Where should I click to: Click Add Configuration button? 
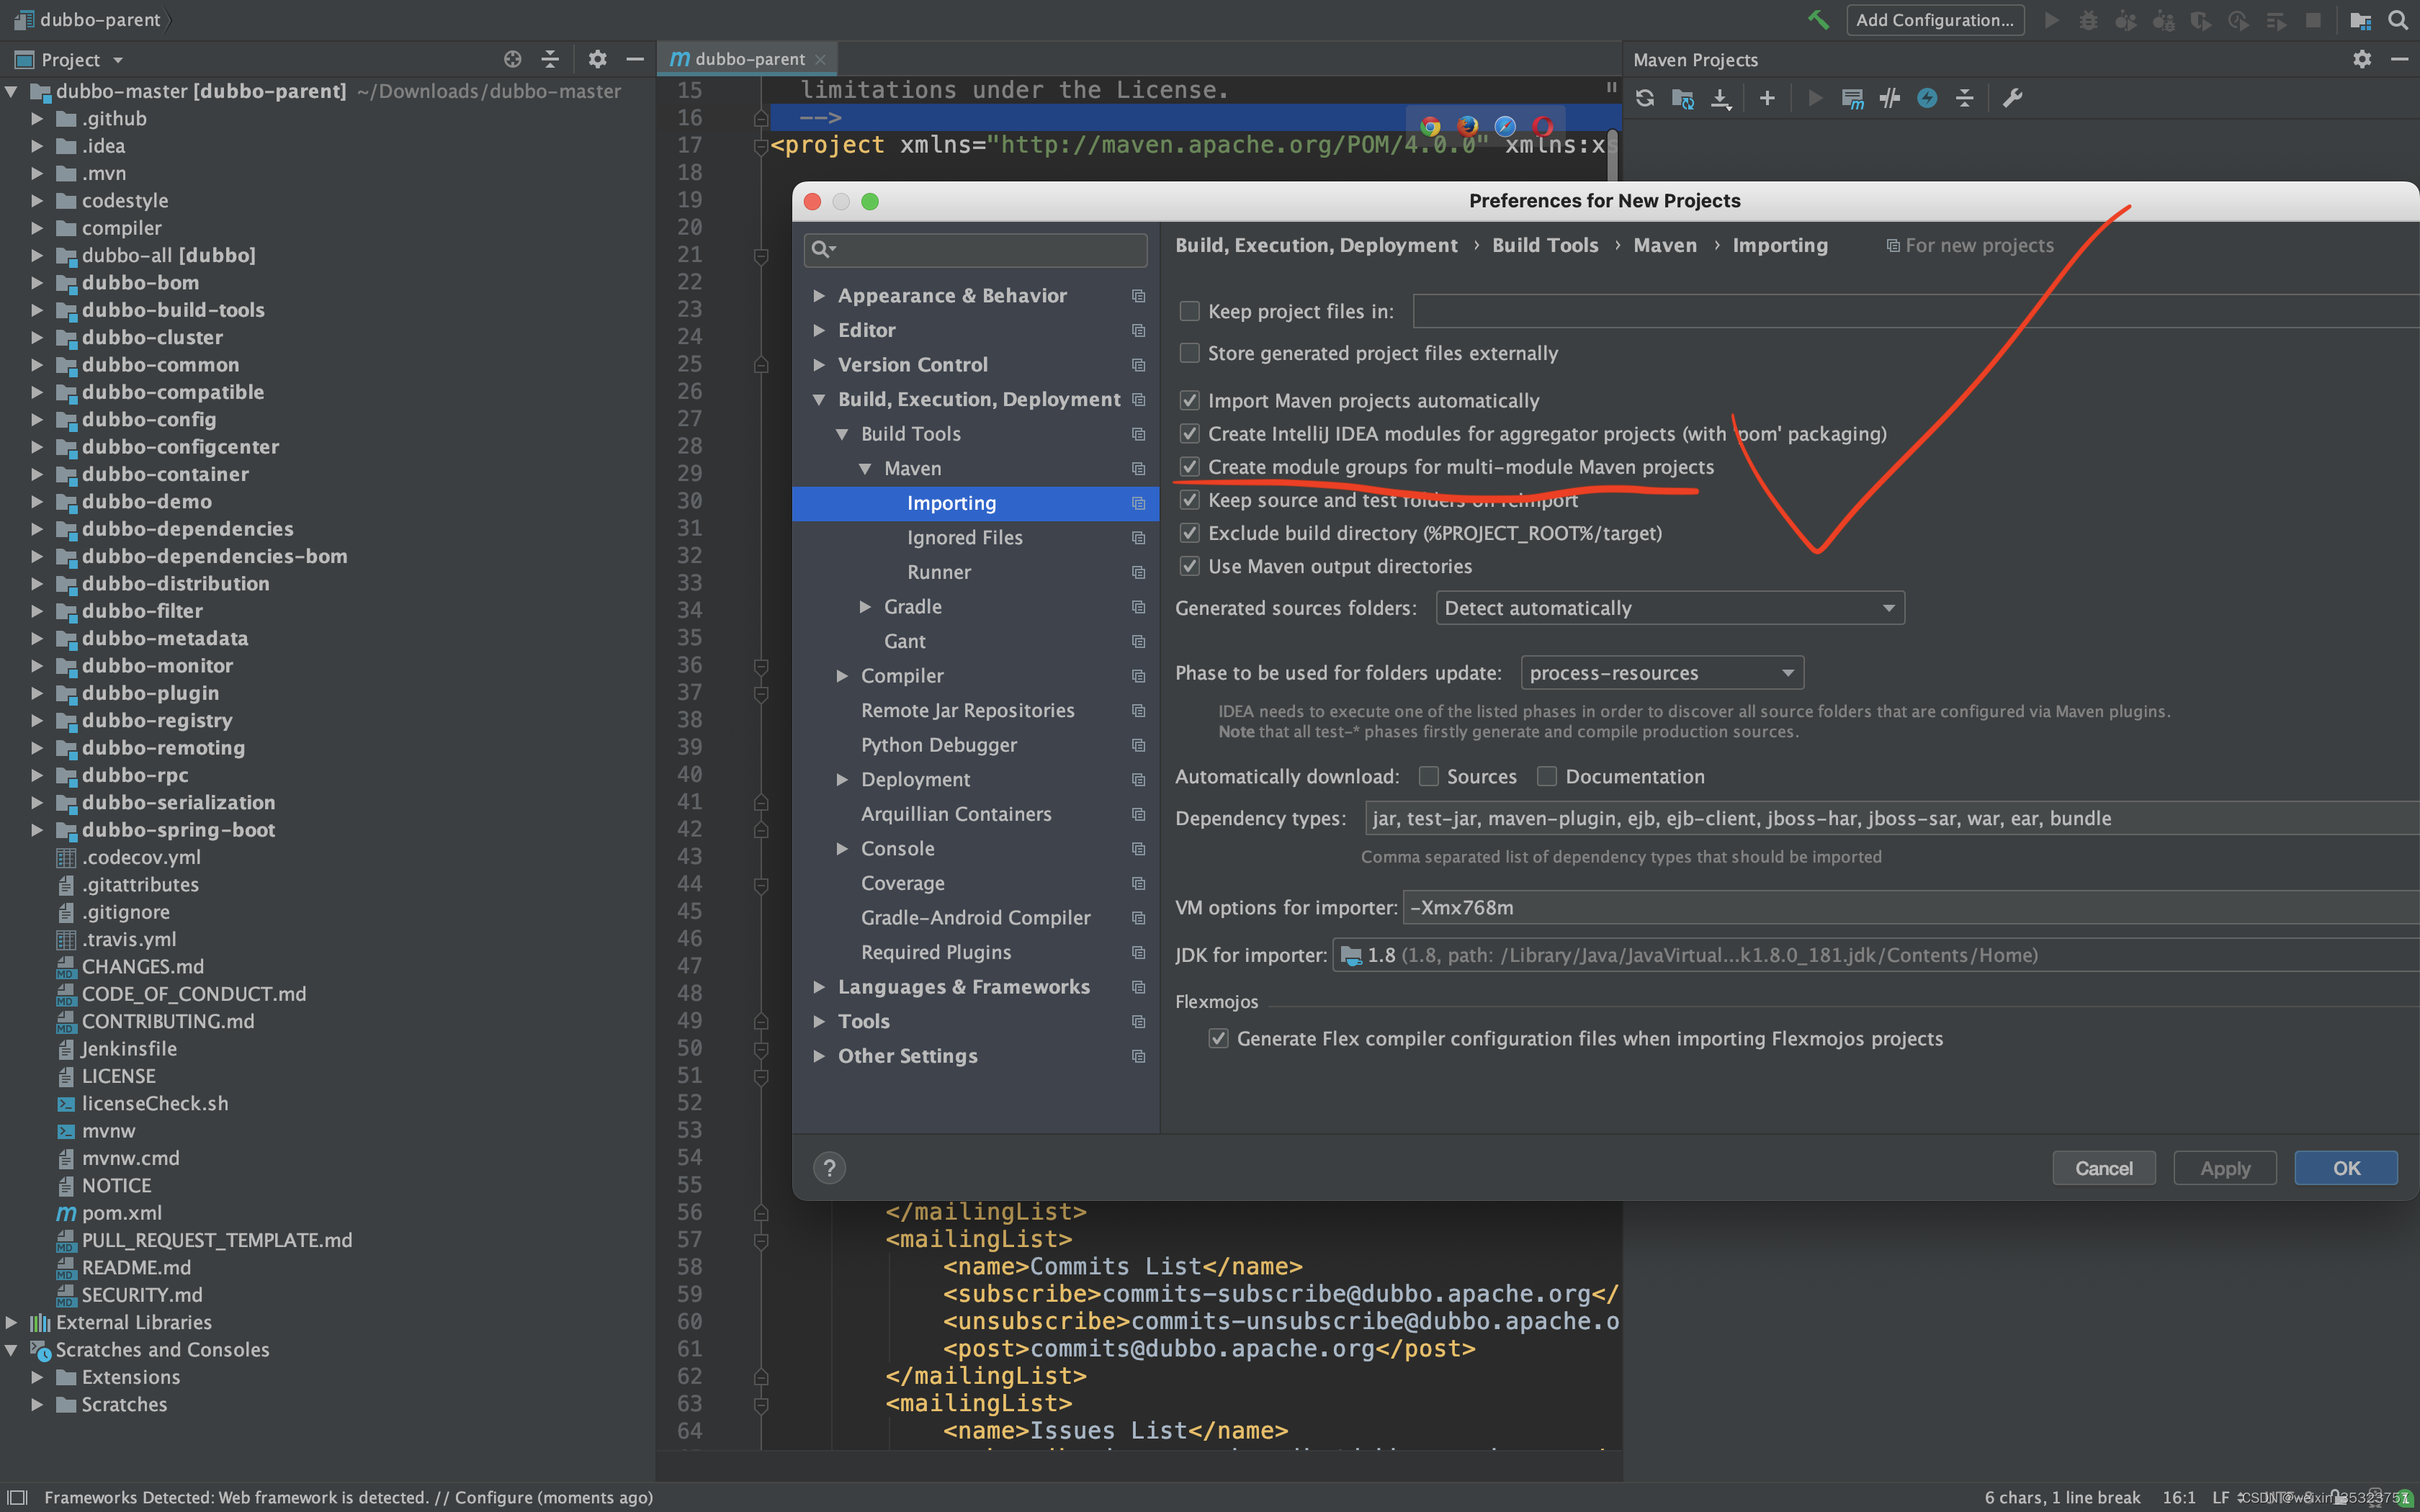[1934, 20]
